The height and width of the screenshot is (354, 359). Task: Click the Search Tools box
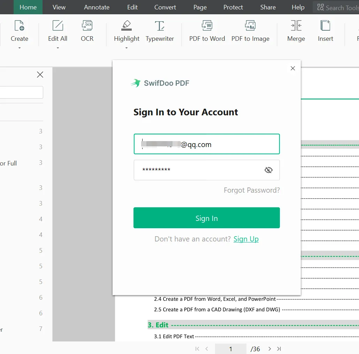pyautogui.click(x=336, y=8)
